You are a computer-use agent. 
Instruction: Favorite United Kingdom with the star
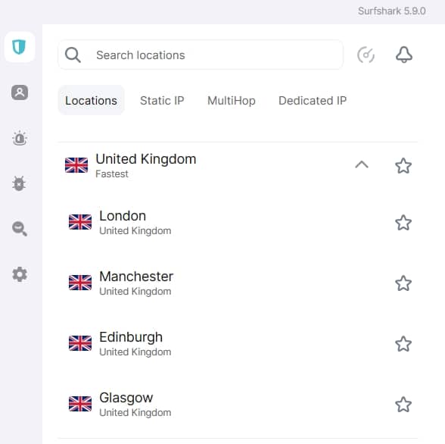tap(403, 166)
